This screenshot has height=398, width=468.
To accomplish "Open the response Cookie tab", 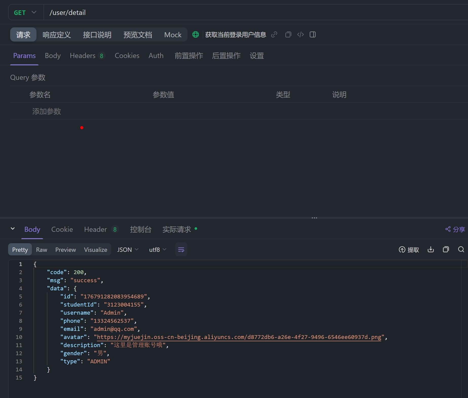I will tap(62, 229).
